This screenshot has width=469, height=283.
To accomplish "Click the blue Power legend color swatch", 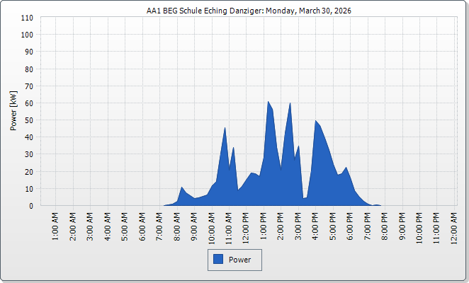I will (x=218, y=260).
